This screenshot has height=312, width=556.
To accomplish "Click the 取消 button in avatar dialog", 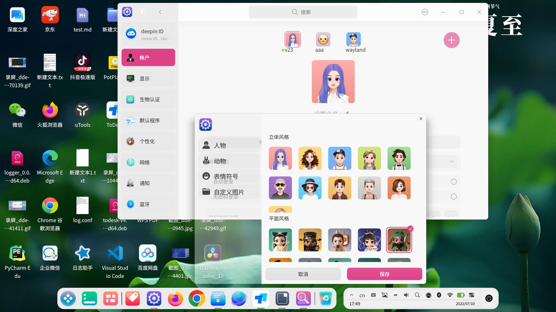I will point(303,274).
